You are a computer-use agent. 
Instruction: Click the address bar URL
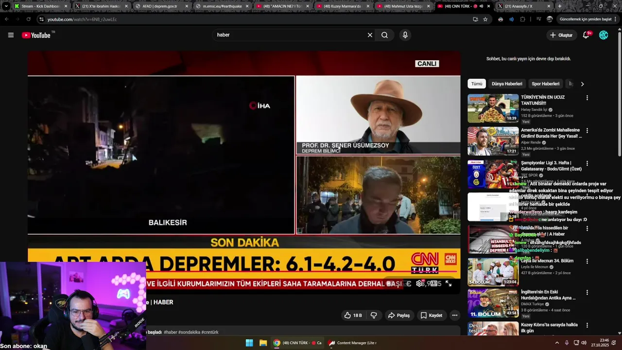(x=82, y=19)
